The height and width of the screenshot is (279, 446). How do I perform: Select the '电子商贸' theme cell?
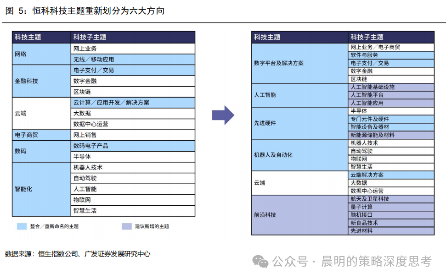pyautogui.click(x=41, y=135)
